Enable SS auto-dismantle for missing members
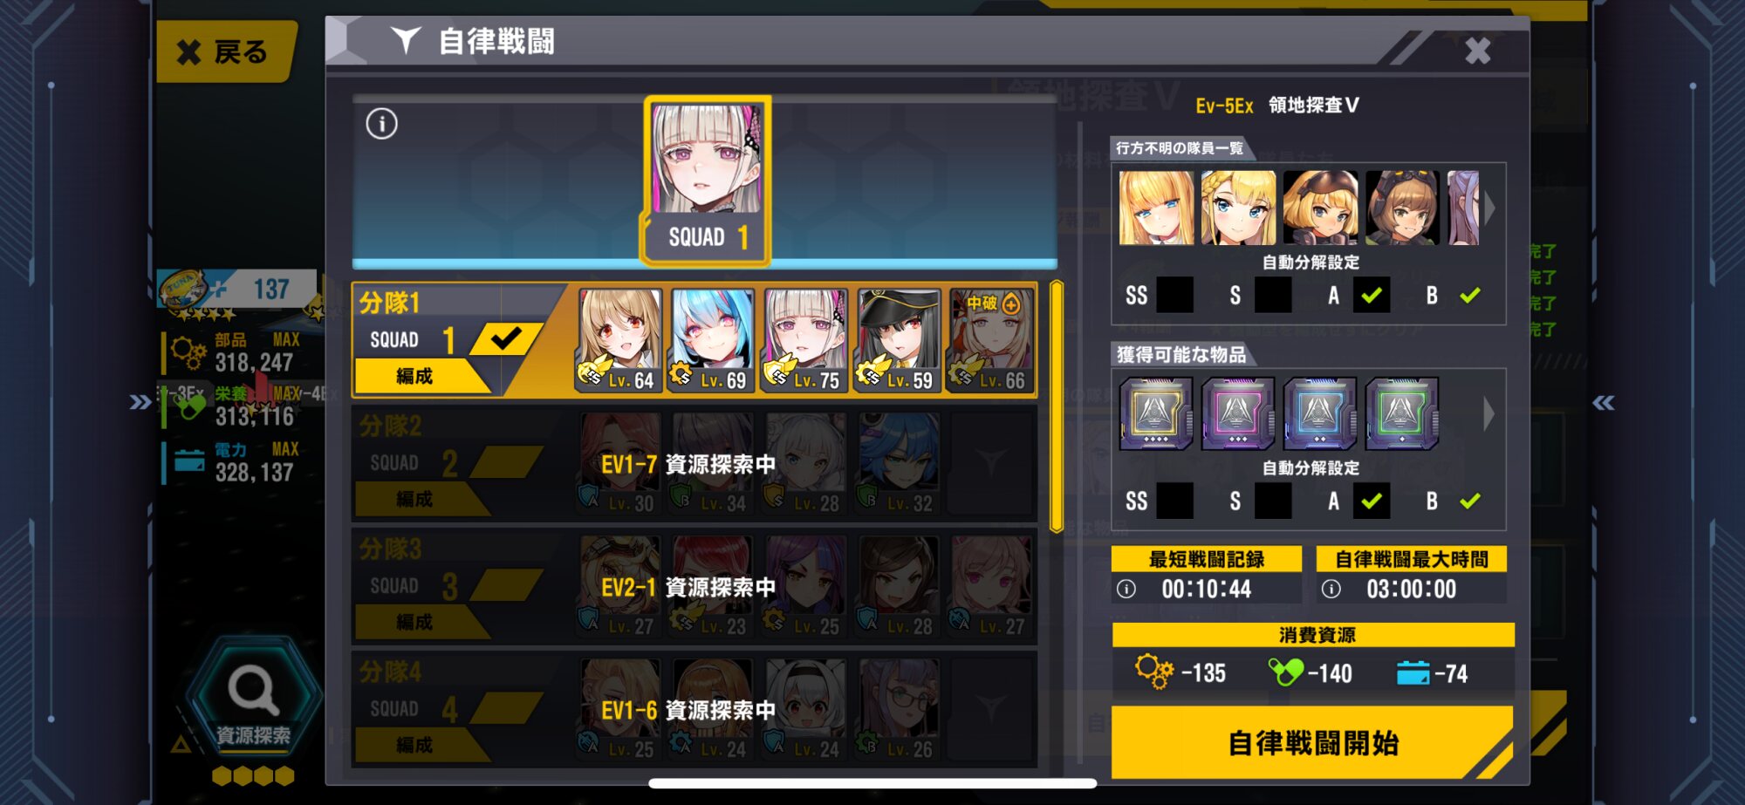 (x=1174, y=295)
